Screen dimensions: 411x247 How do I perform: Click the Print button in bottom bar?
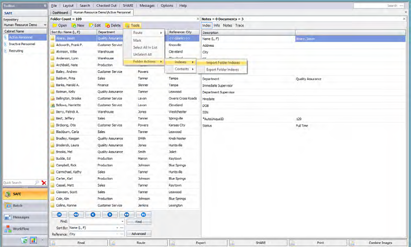click(318, 243)
